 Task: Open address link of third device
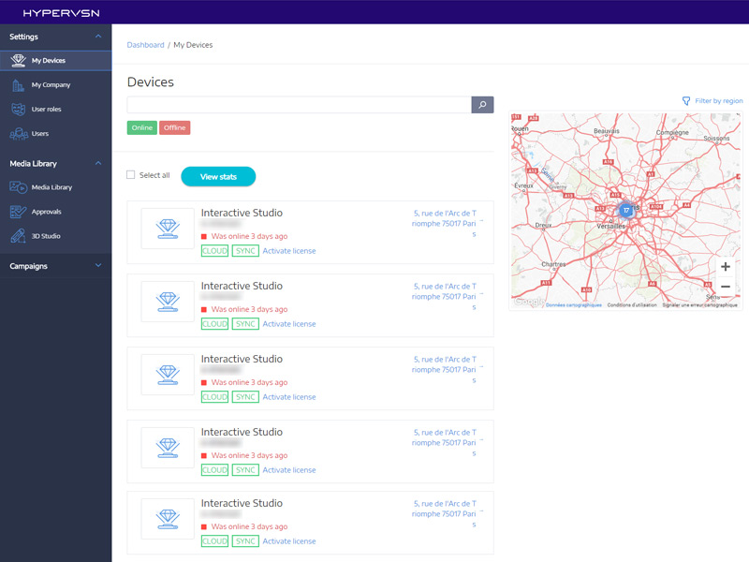pos(444,370)
